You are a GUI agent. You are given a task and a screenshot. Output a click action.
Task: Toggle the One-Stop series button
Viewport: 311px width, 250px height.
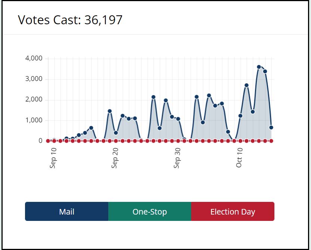pyautogui.click(x=149, y=212)
